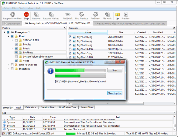Image resolution: width=178 pixels, height=137 pixels.
Task: Select the Recognized1 drive icon in tree
Action: click(x=12, y=32)
